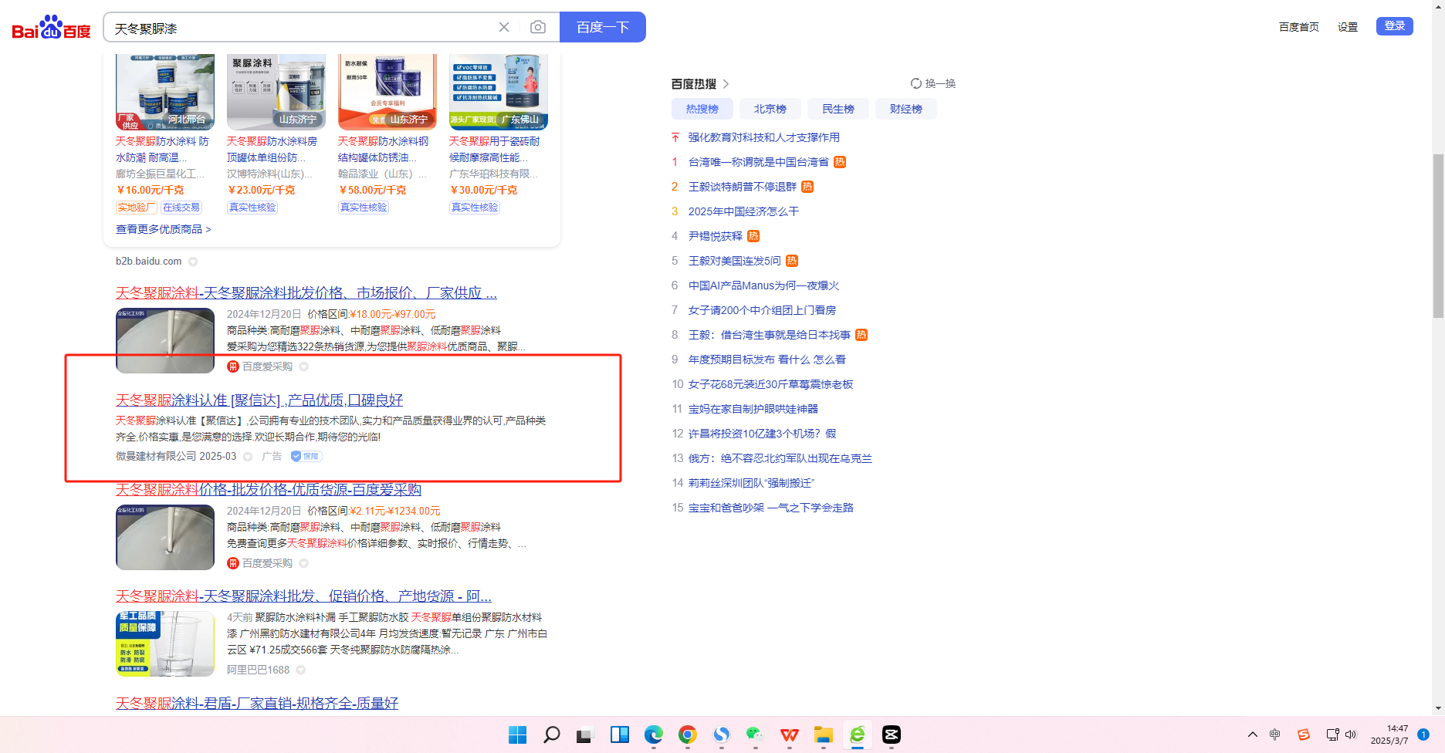Open hot search 王毅对美国连发5问

(735, 261)
